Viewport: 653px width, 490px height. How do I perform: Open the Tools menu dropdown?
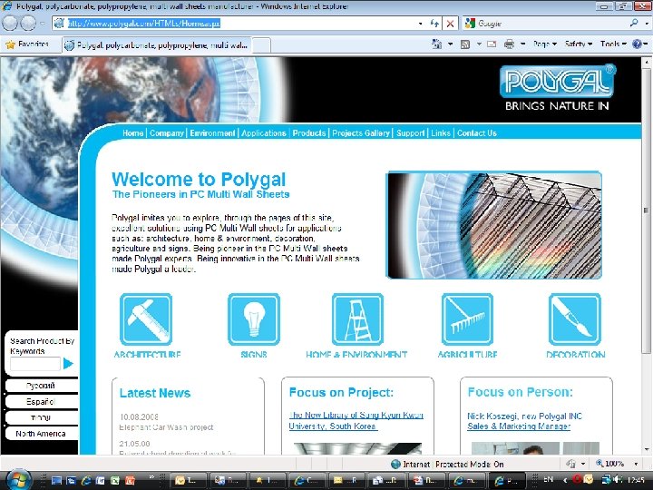[x=613, y=44]
